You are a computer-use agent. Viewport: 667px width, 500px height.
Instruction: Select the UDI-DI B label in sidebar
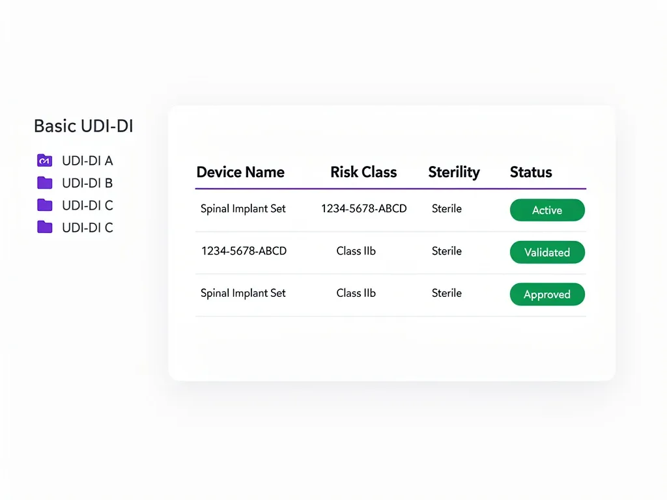coord(87,183)
